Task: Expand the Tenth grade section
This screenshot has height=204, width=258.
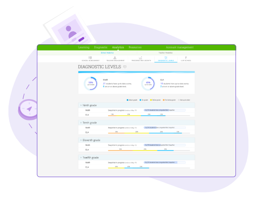Action: (x=137, y=123)
